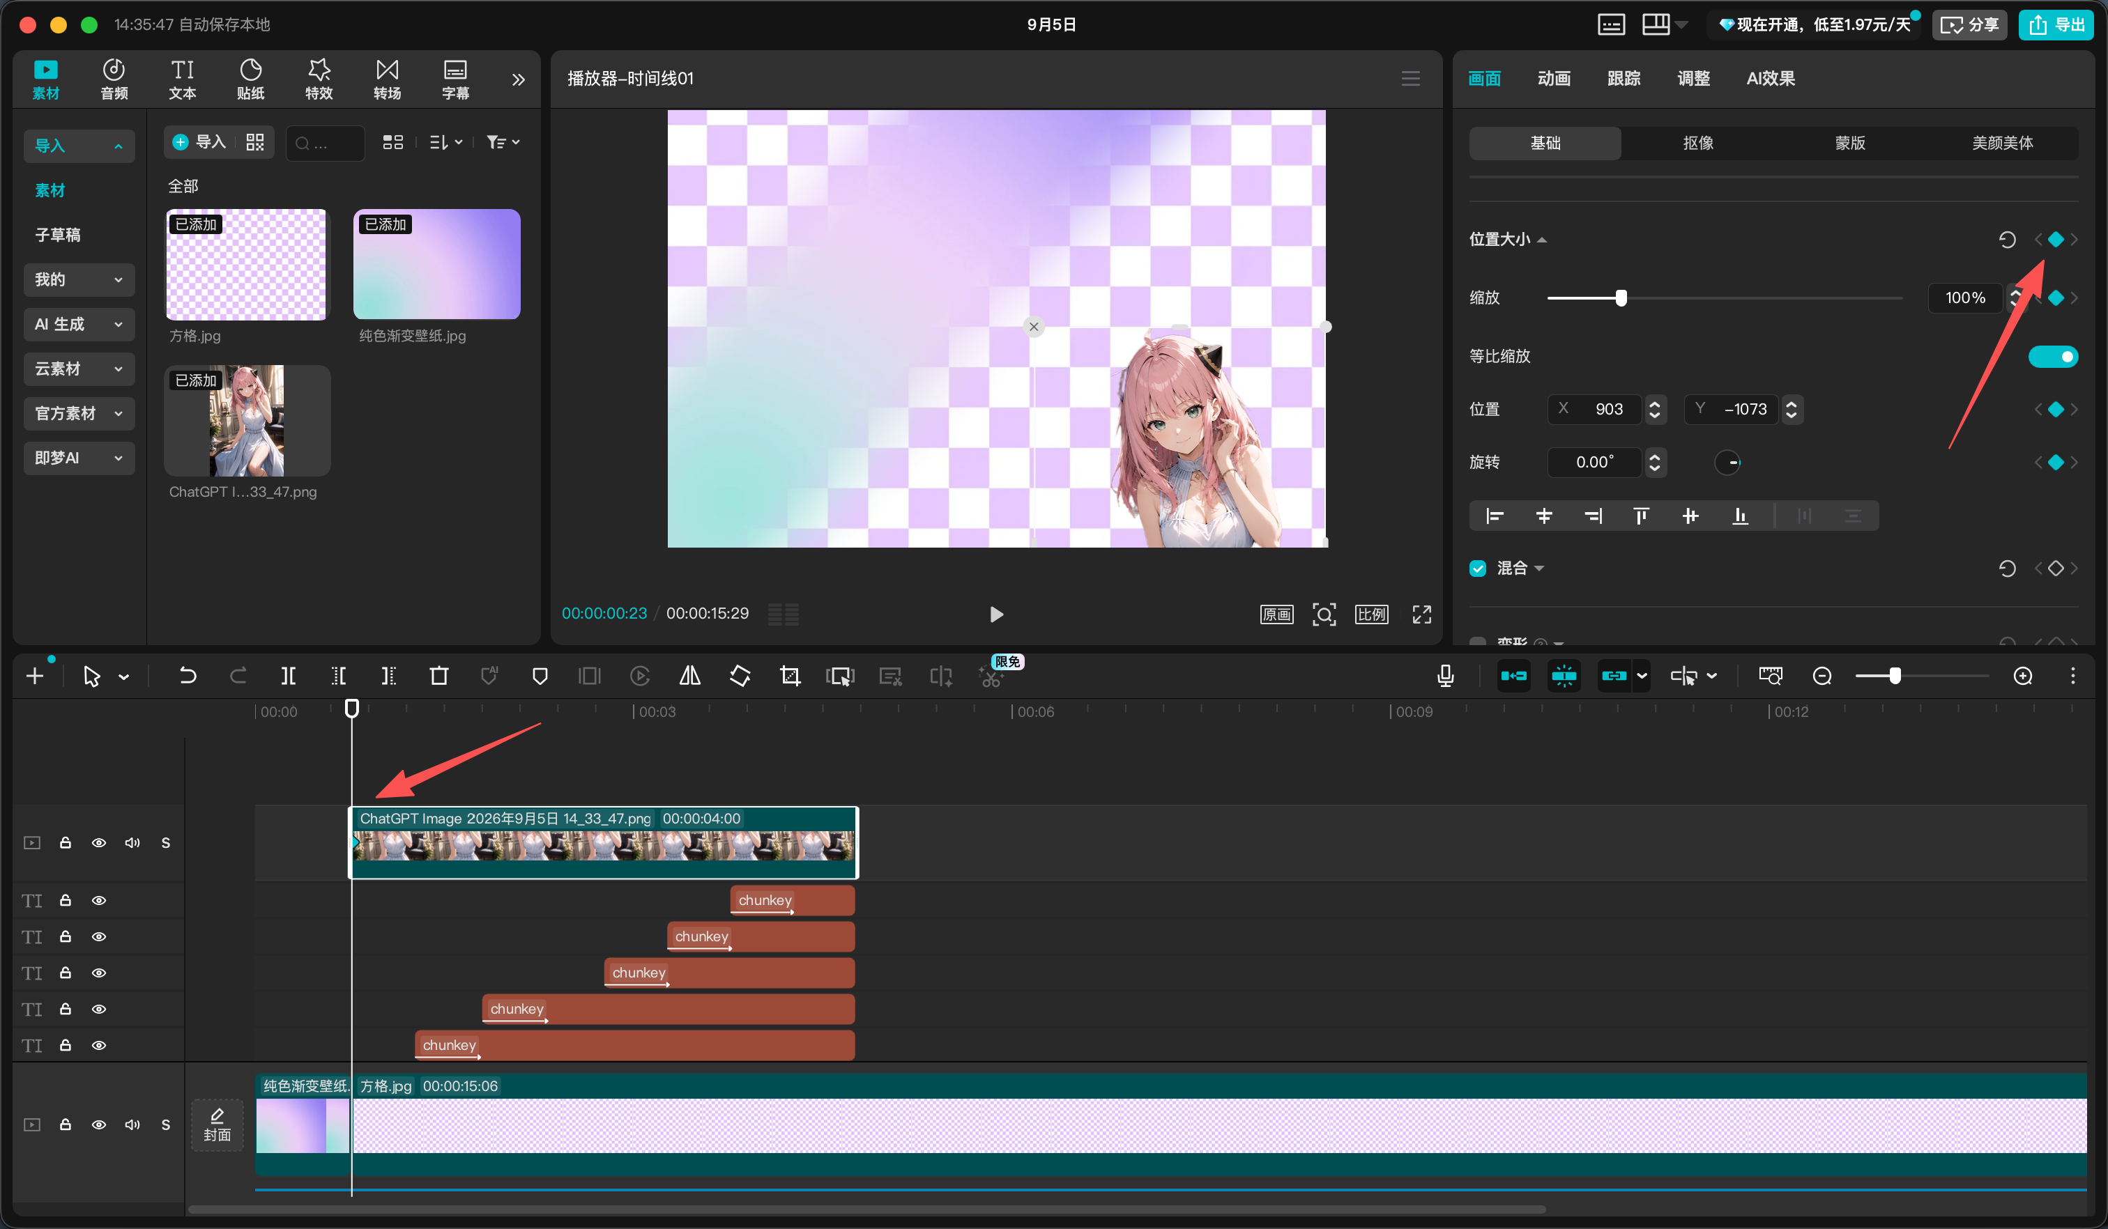Delete the selected clip with trash icon
The image size is (2108, 1229).
click(439, 676)
